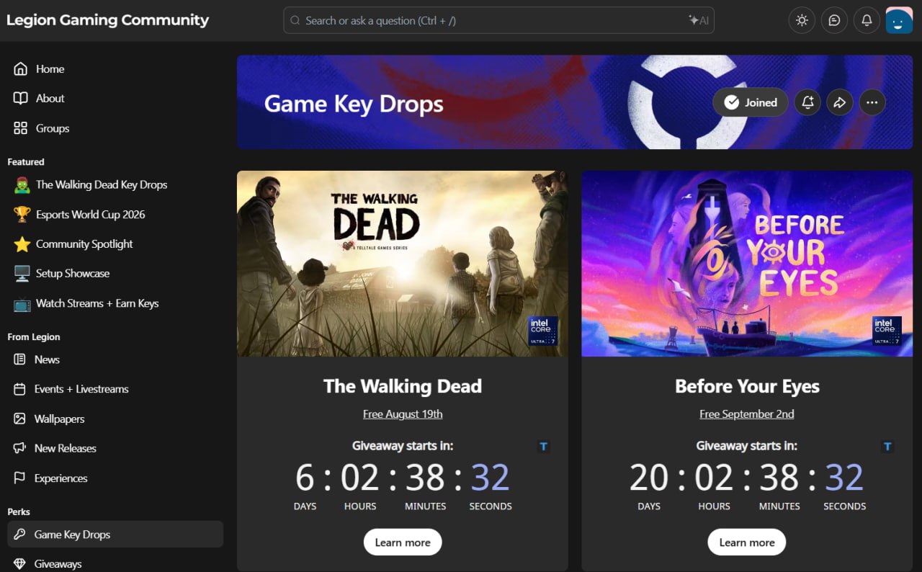Click the calendar icon for Events + Livestreams
Viewport: 922px width, 572px height.
[x=20, y=389]
